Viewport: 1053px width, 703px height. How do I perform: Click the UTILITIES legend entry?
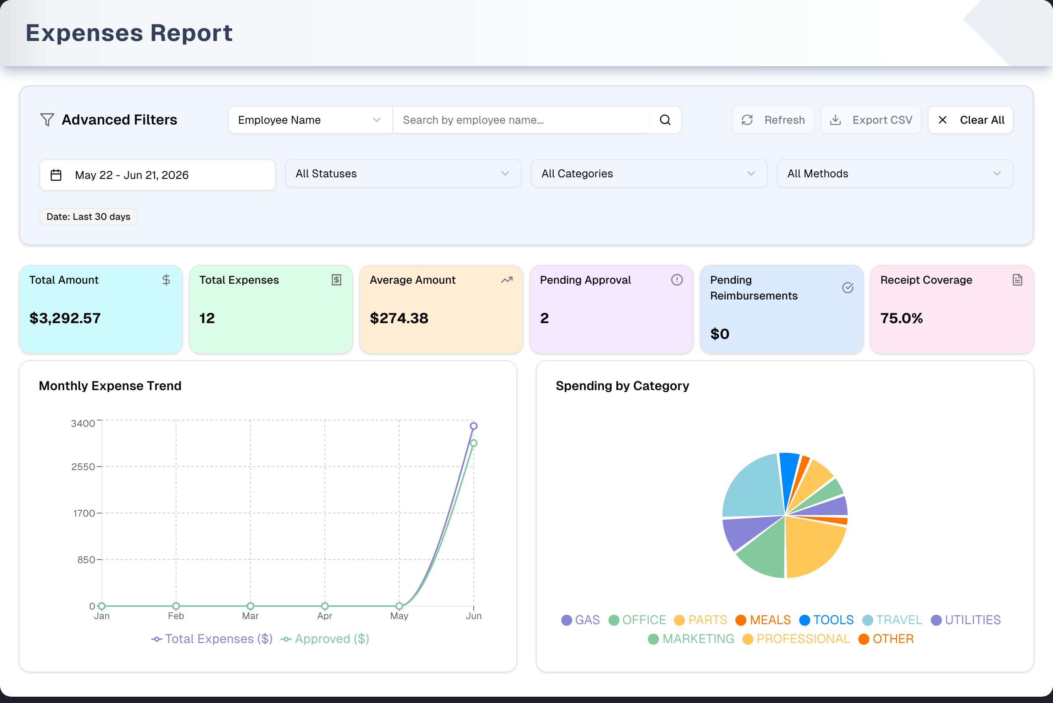pos(966,620)
